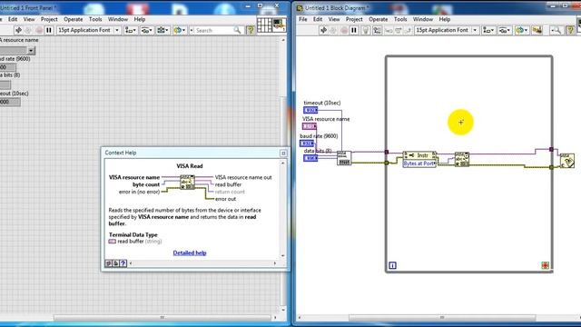
Task: Select the VISA Close node
Action: (566, 161)
